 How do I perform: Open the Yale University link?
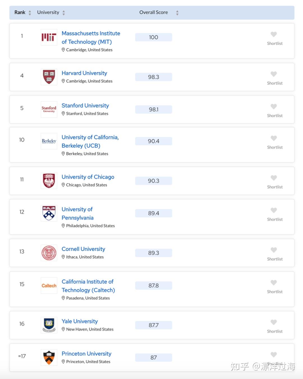tap(80, 321)
